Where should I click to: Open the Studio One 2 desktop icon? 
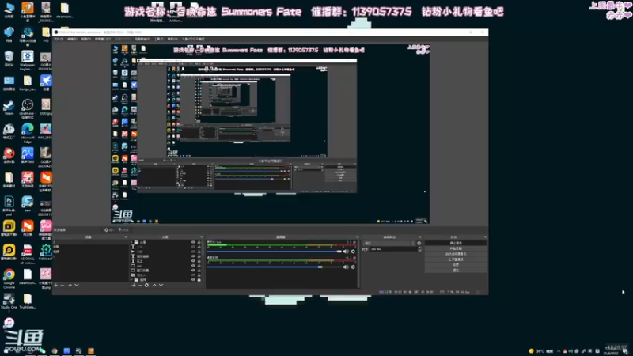pos(9,303)
